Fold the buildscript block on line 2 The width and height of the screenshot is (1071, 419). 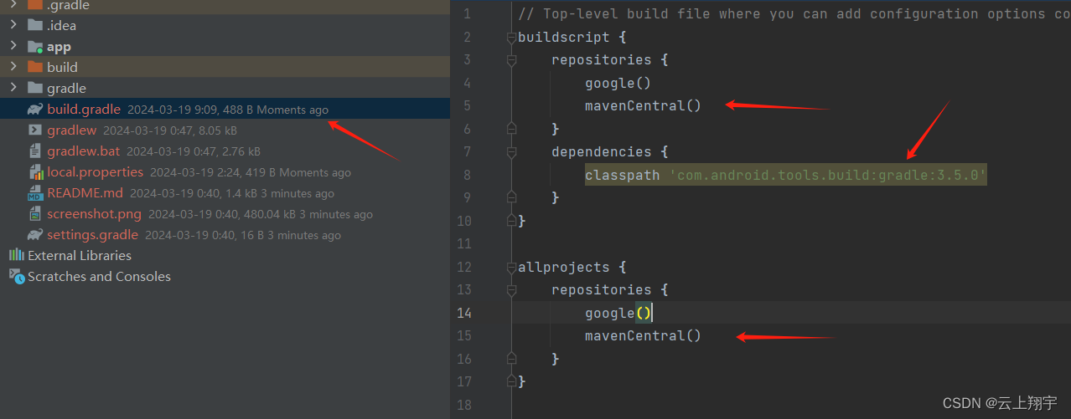click(x=511, y=37)
